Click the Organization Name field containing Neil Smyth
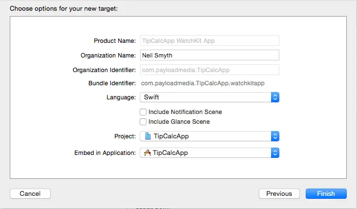Screen dimensions: 357x209 pos(209,55)
